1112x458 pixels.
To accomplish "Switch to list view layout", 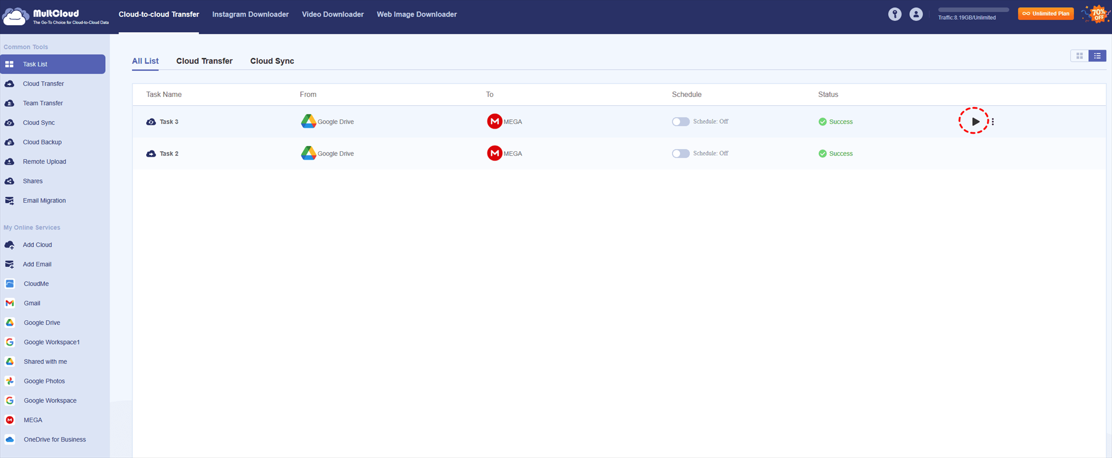I will [x=1097, y=56].
